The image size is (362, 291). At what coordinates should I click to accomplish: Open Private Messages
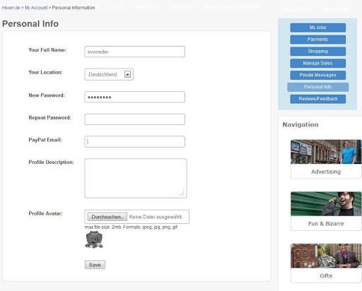pyautogui.click(x=318, y=75)
